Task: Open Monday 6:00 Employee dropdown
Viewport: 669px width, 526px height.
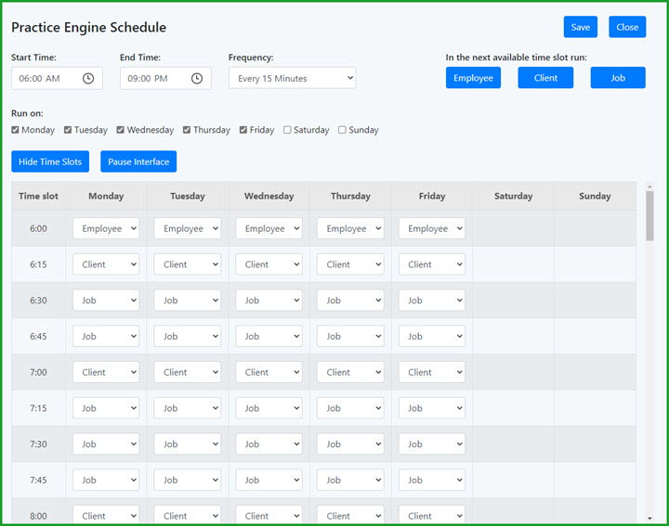Action: point(106,228)
